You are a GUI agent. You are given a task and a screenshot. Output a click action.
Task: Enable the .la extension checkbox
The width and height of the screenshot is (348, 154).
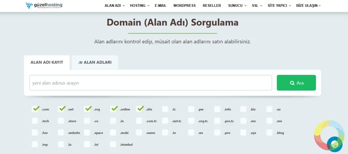coord(61,144)
